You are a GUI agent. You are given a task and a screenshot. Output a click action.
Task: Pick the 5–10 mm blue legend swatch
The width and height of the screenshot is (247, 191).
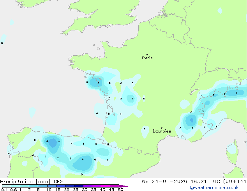42,186
